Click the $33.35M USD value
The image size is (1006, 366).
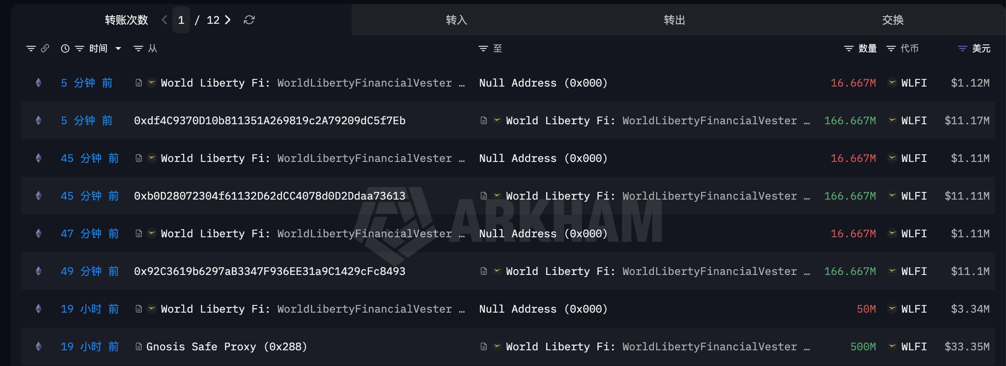967,346
